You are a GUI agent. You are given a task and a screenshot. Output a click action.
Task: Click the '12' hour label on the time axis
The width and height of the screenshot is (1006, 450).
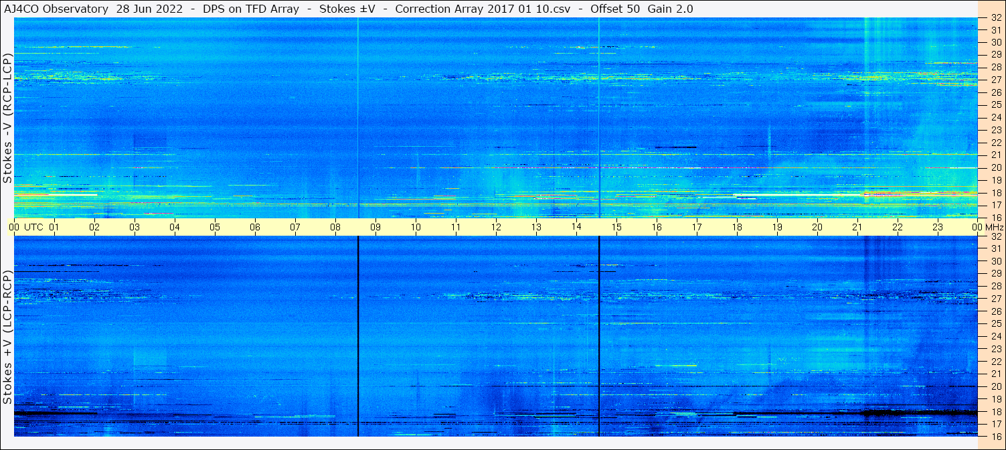496,227
